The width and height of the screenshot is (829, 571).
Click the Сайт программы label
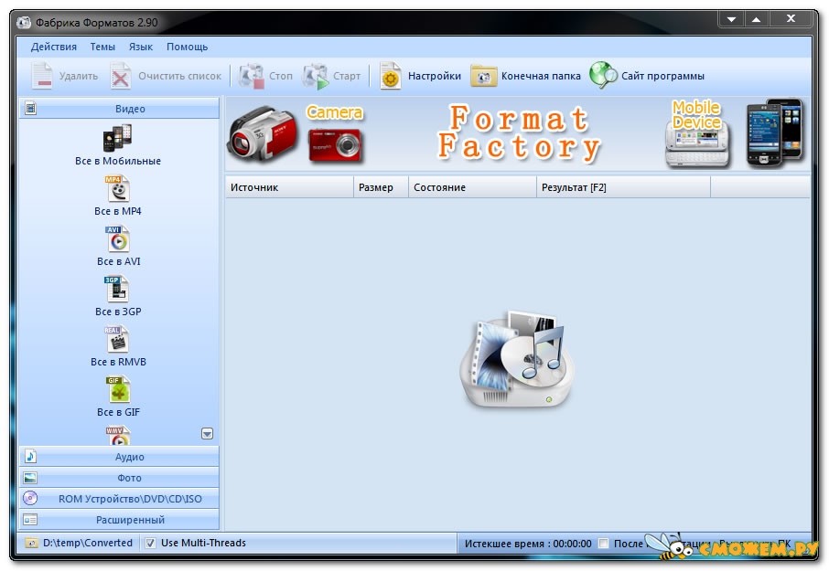click(x=662, y=76)
